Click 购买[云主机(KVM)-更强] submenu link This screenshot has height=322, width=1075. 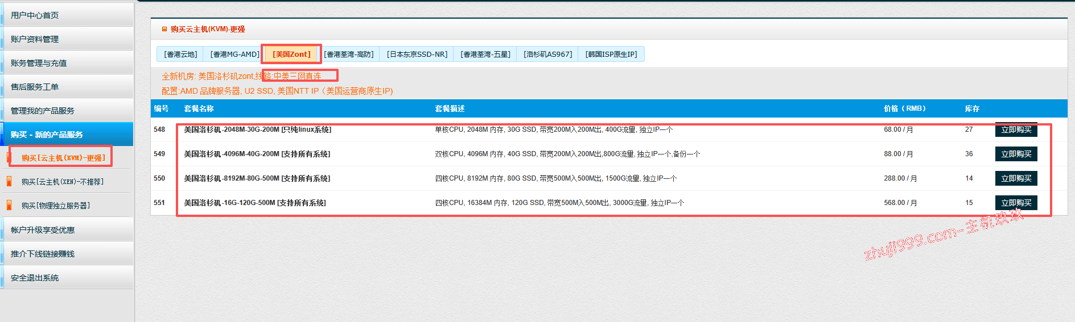[63, 158]
